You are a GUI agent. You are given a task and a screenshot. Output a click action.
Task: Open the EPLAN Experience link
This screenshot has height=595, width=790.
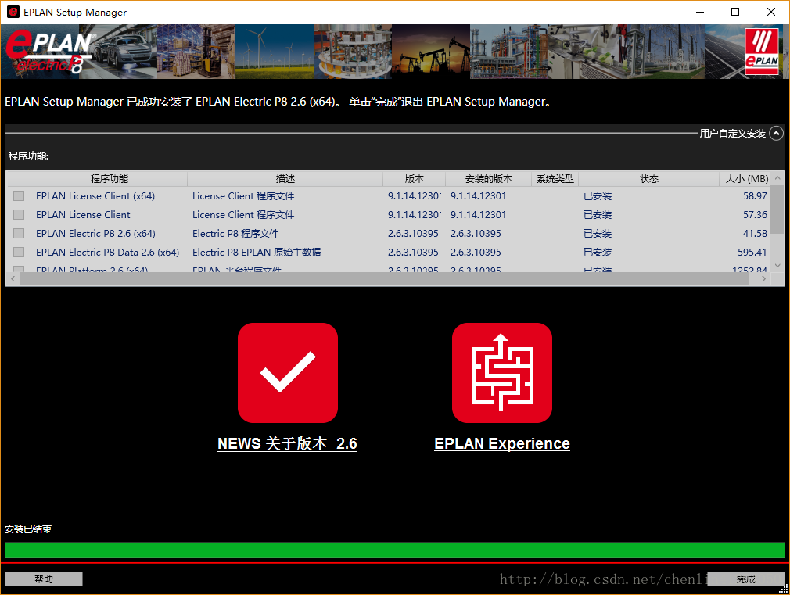[x=501, y=443]
